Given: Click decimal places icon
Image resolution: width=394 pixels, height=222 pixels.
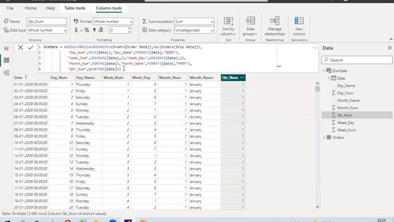Looking at the screenshot, I should (101, 30).
